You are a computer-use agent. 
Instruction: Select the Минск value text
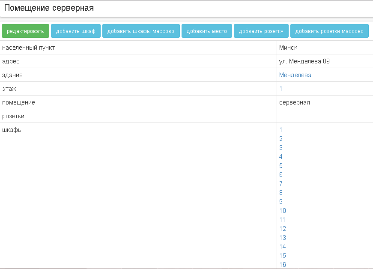tap(288, 48)
